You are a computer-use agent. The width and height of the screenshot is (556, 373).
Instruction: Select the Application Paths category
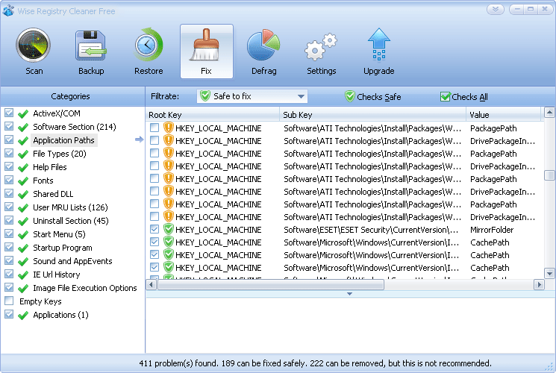64,140
